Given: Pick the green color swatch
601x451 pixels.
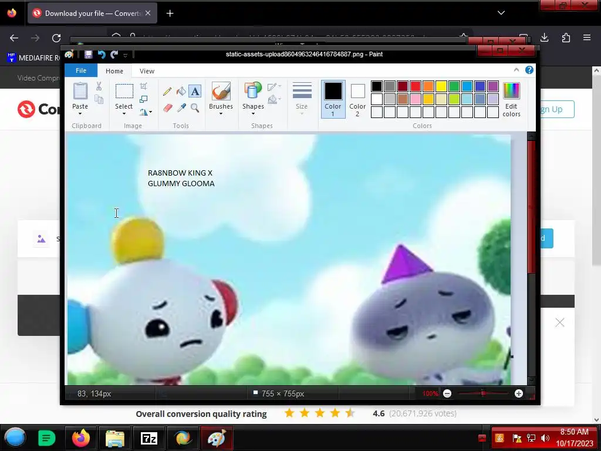Looking at the screenshot, I should 454,86.
